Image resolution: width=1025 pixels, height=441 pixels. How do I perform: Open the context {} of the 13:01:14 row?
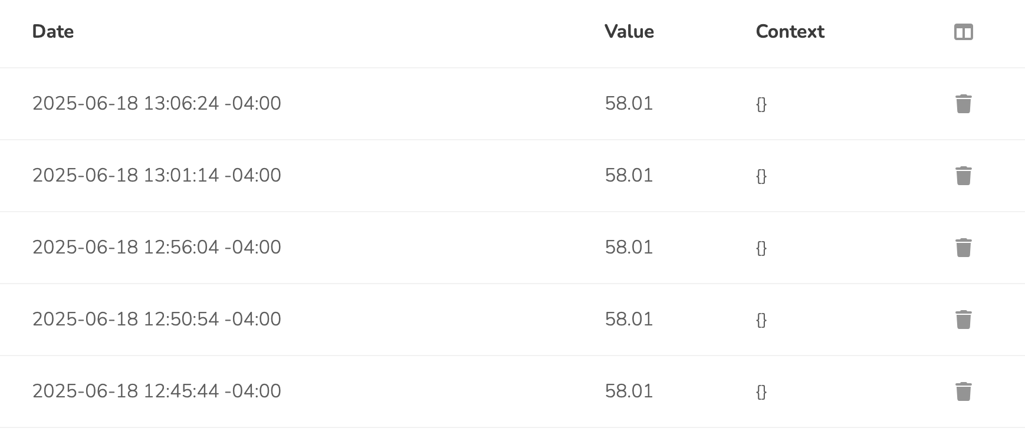pos(761,176)
